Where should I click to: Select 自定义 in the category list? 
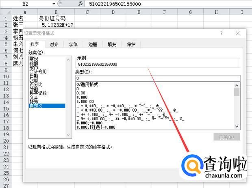coord(47,106)
